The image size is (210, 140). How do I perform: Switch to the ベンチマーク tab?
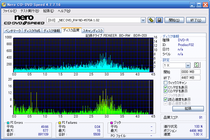13,31
